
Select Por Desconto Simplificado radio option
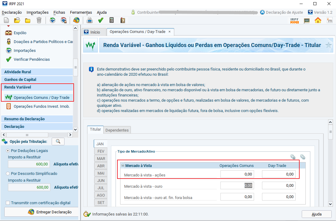(8, 173)
